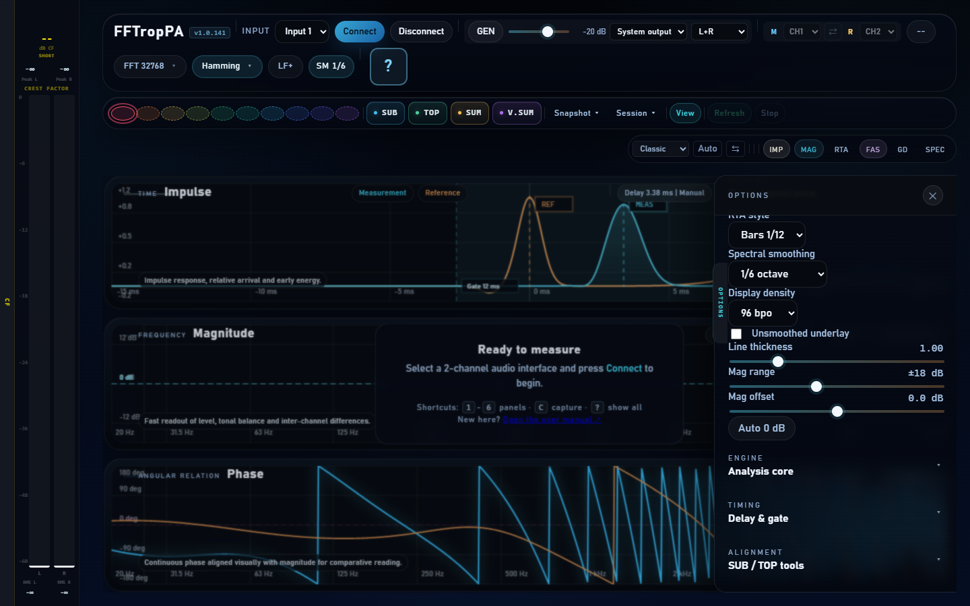Toggle SM 1/6 smoothing
The width and height of the screenshot is (970, 606).
click(x=331, y=67)
